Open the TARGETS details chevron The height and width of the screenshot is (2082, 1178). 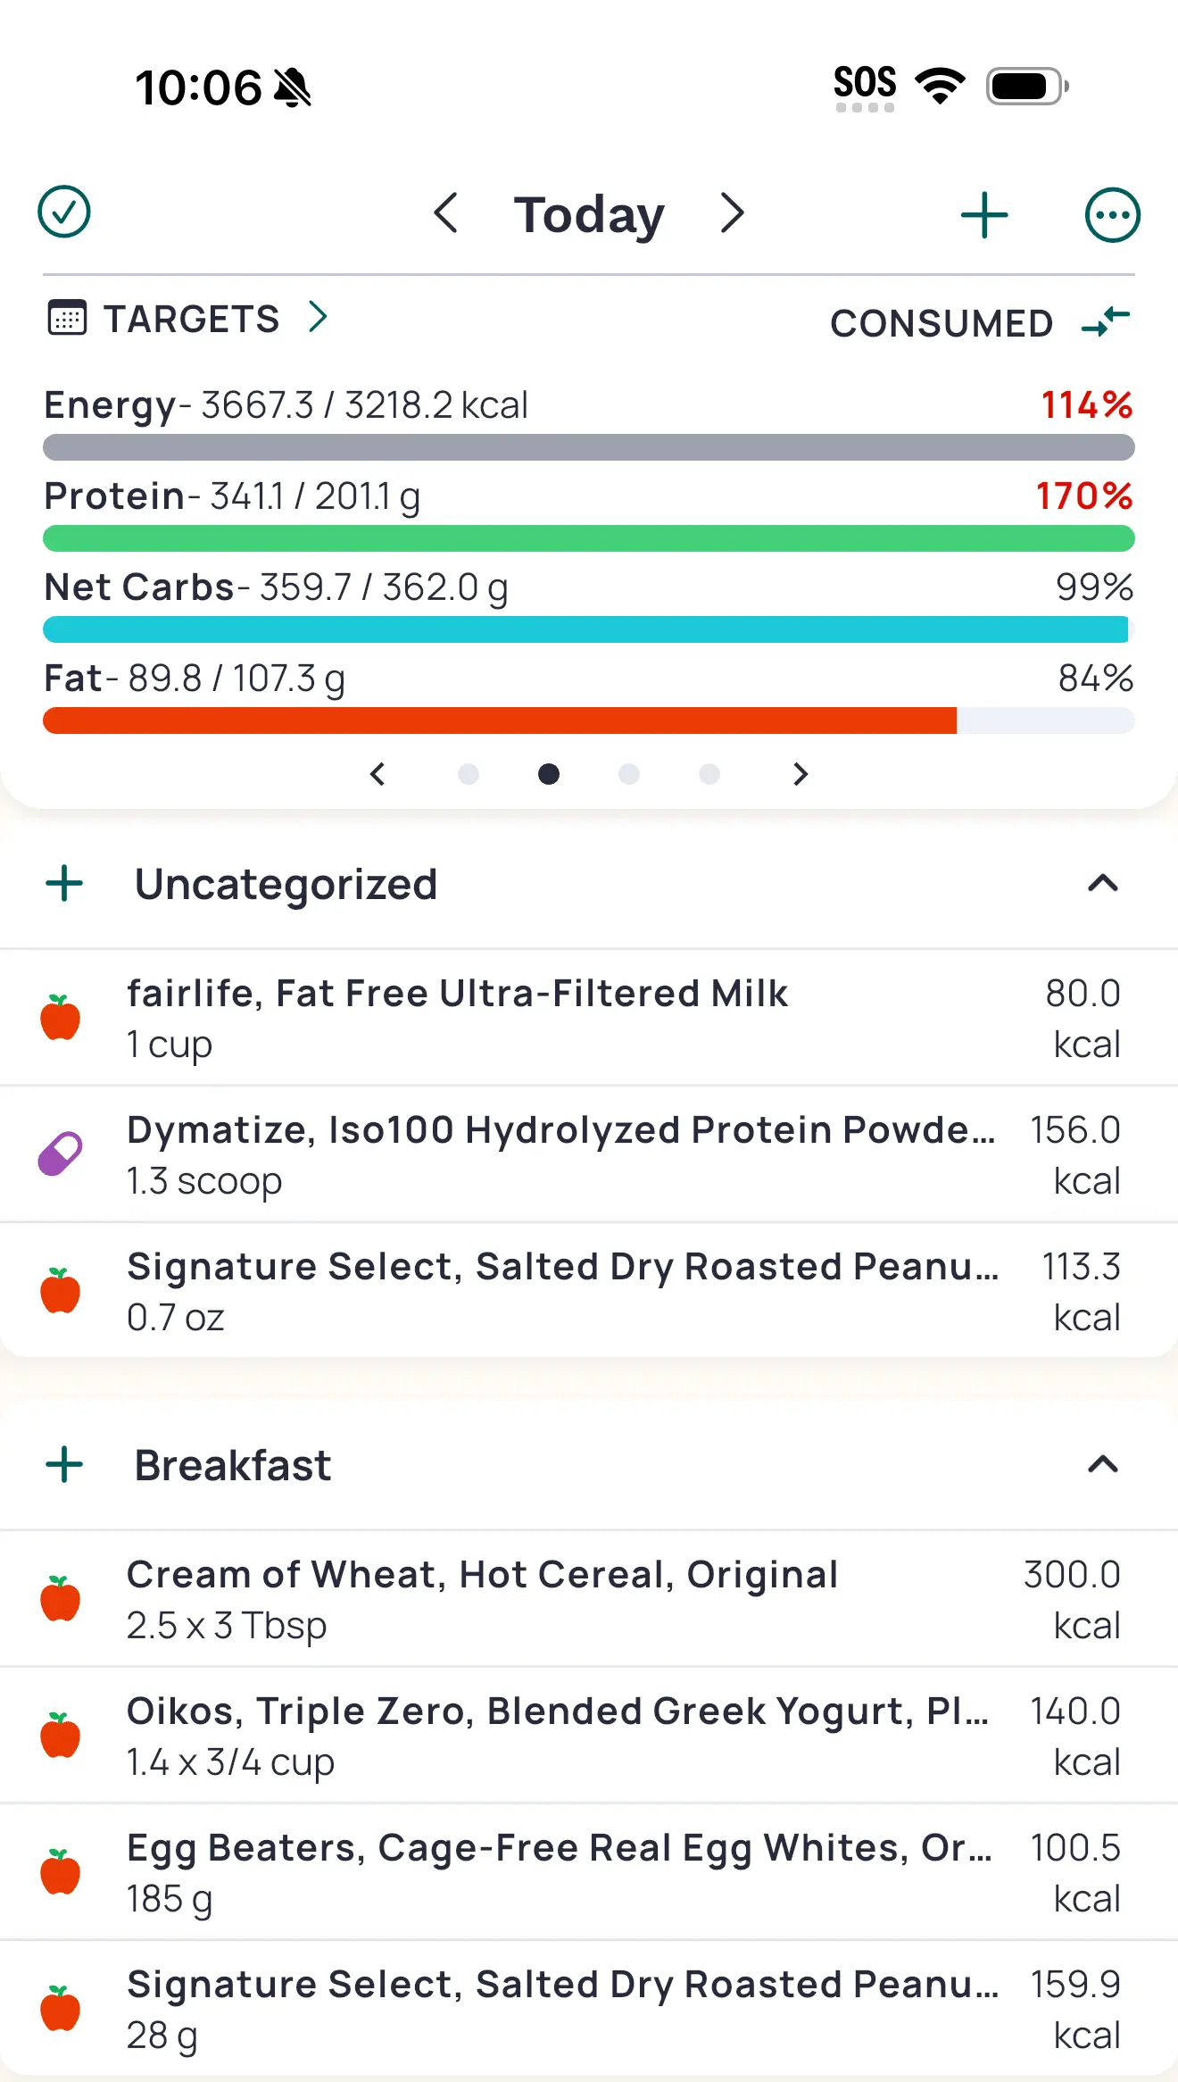(318, 317)
